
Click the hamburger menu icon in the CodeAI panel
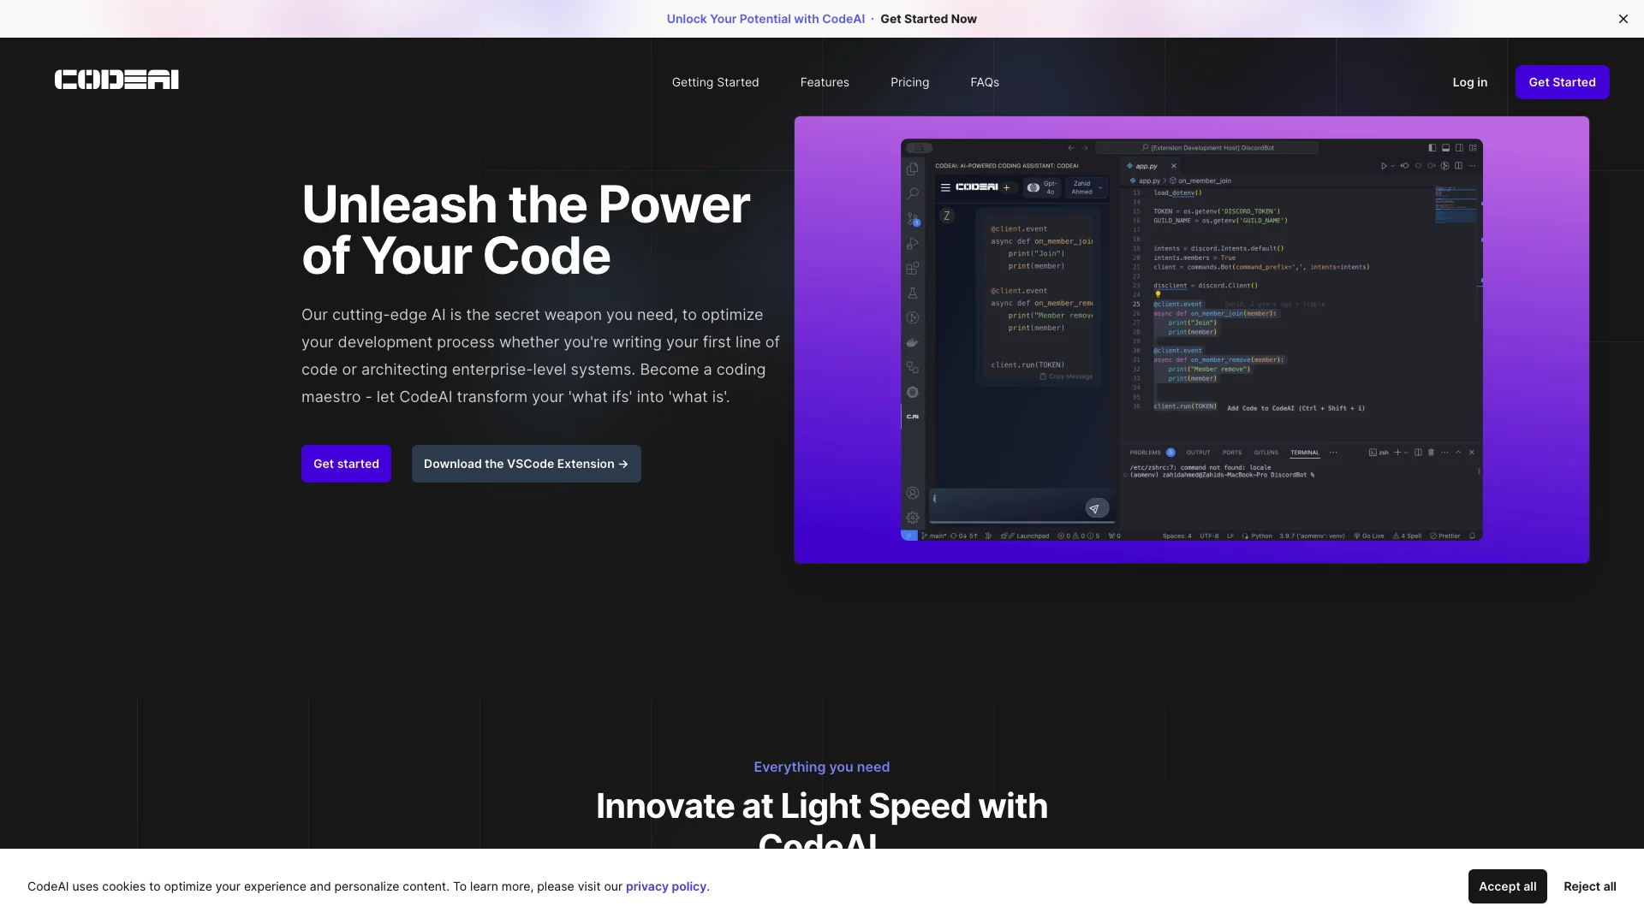click(x=945, y=187)
